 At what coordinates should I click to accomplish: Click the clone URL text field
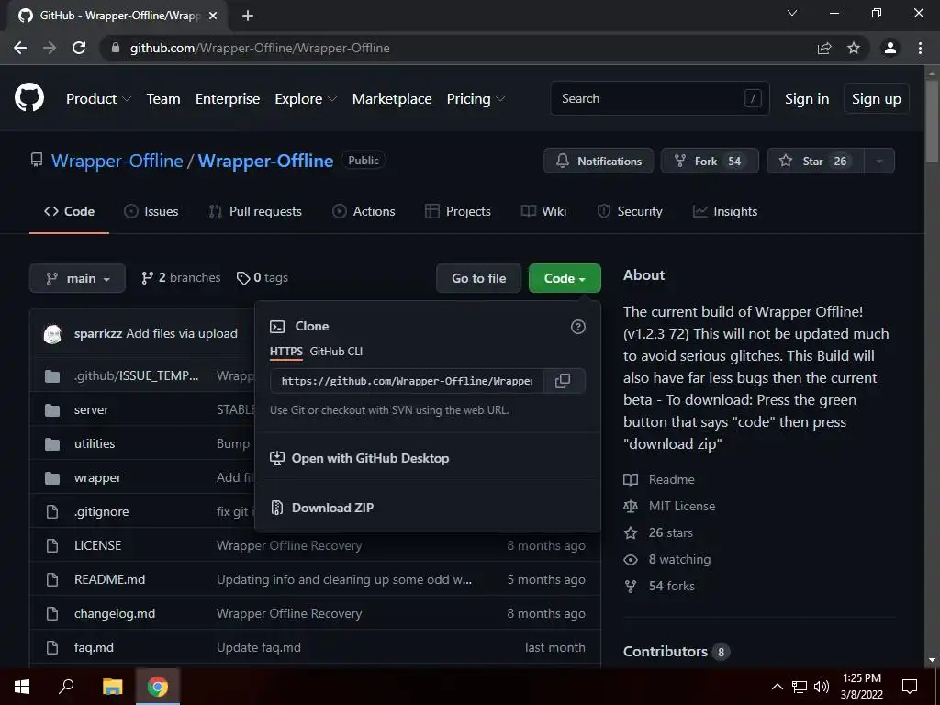pos(407,381)
